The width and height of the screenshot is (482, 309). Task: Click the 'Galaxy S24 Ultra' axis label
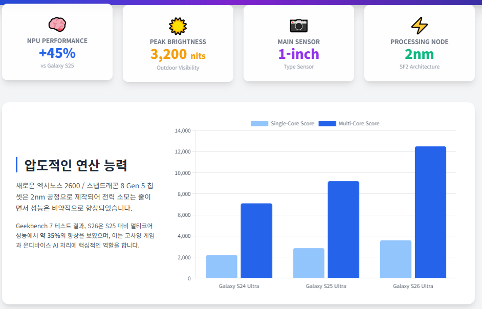(x=239, y=286)
